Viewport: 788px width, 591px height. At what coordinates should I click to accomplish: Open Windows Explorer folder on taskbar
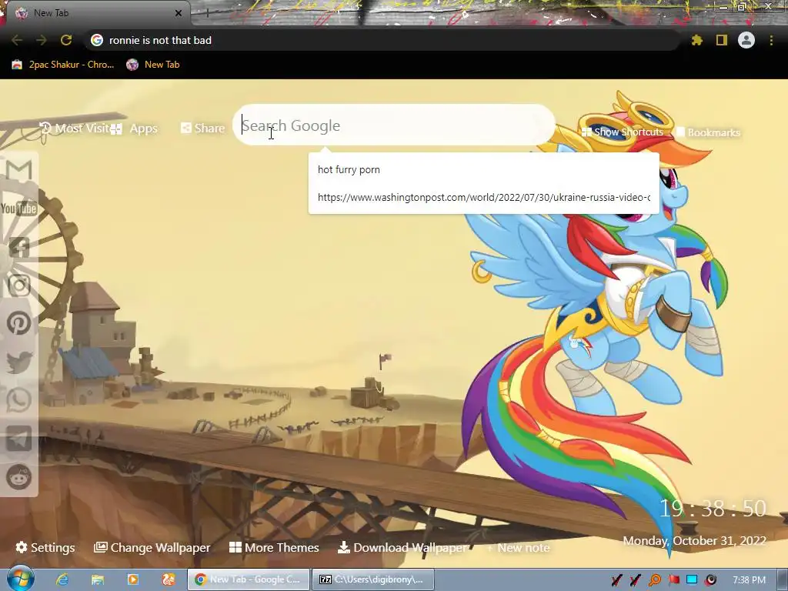(x=98, y=579)
